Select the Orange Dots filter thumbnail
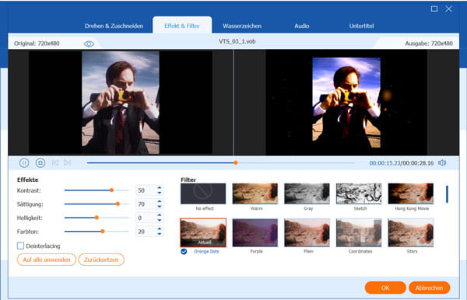Image resolution: width=467 pixels, height=300 pixels. click(203, 232)
